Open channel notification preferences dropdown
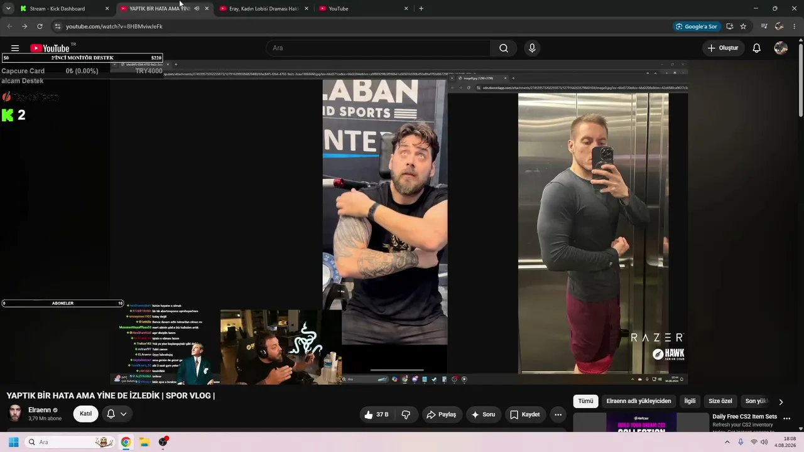This screenshot has height=452, width=804. 117,414
